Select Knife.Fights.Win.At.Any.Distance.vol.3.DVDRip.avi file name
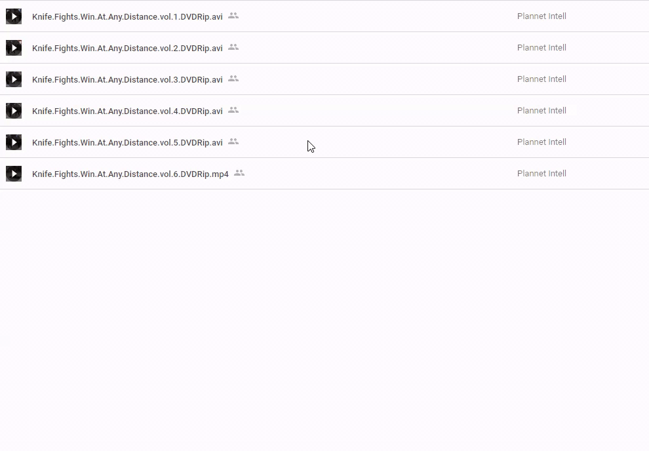The image size is (649, 451). (127, 80)
